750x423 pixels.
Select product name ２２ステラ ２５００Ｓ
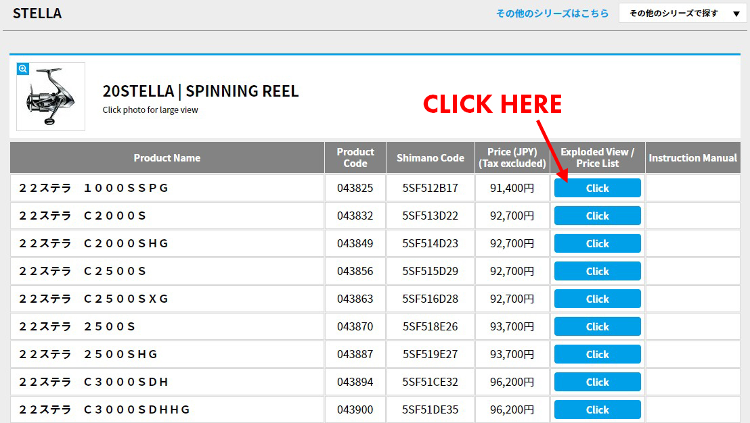[77, 326]
